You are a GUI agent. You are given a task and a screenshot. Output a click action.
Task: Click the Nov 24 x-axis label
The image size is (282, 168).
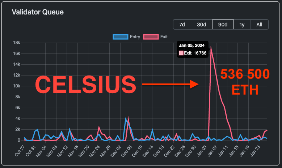[x=94, y=151]
